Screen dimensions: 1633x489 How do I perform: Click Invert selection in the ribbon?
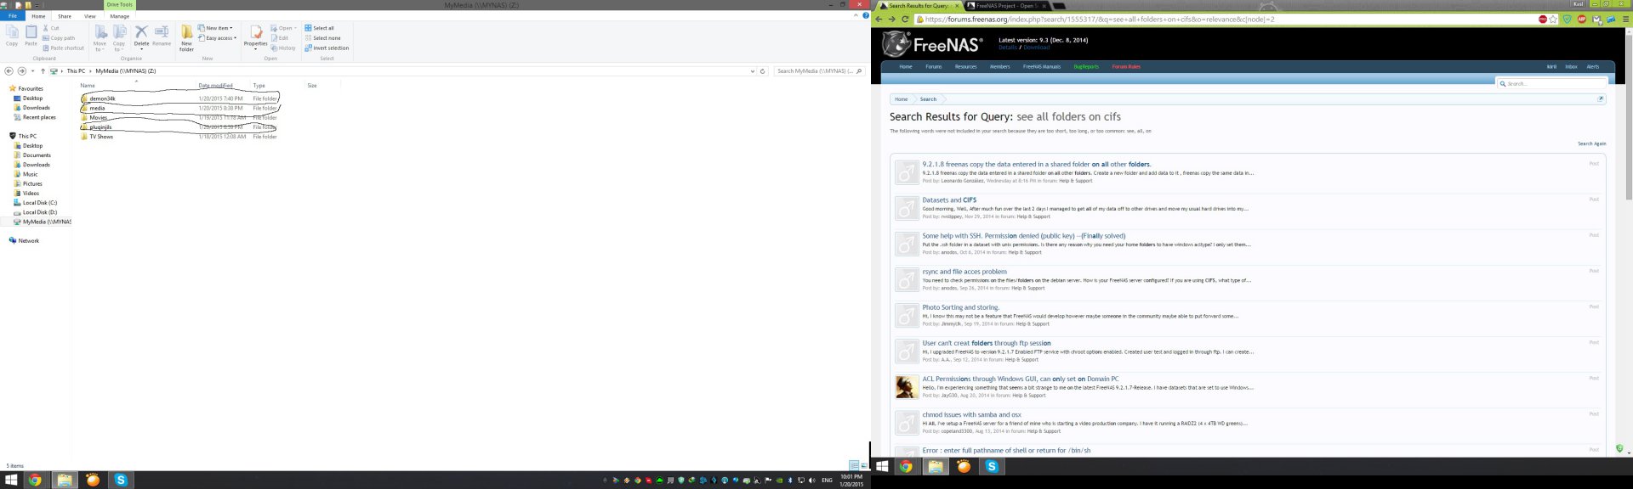(330, 48)
